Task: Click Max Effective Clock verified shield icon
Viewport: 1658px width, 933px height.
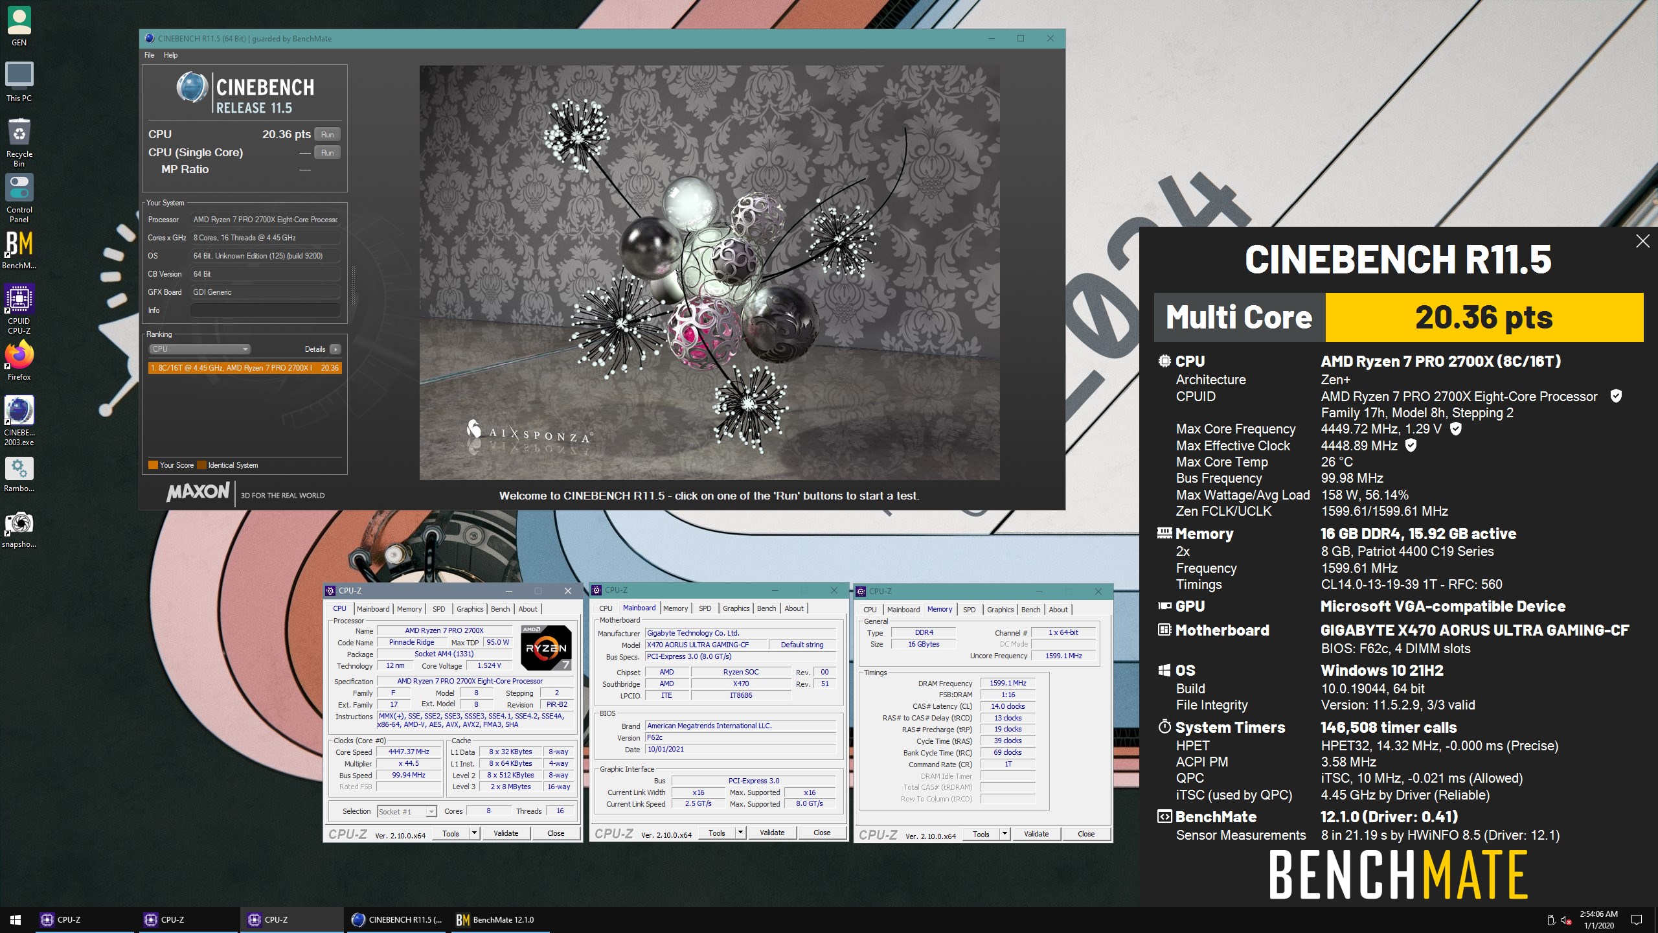Action: pyautogui.click(x=1411, y=445)
